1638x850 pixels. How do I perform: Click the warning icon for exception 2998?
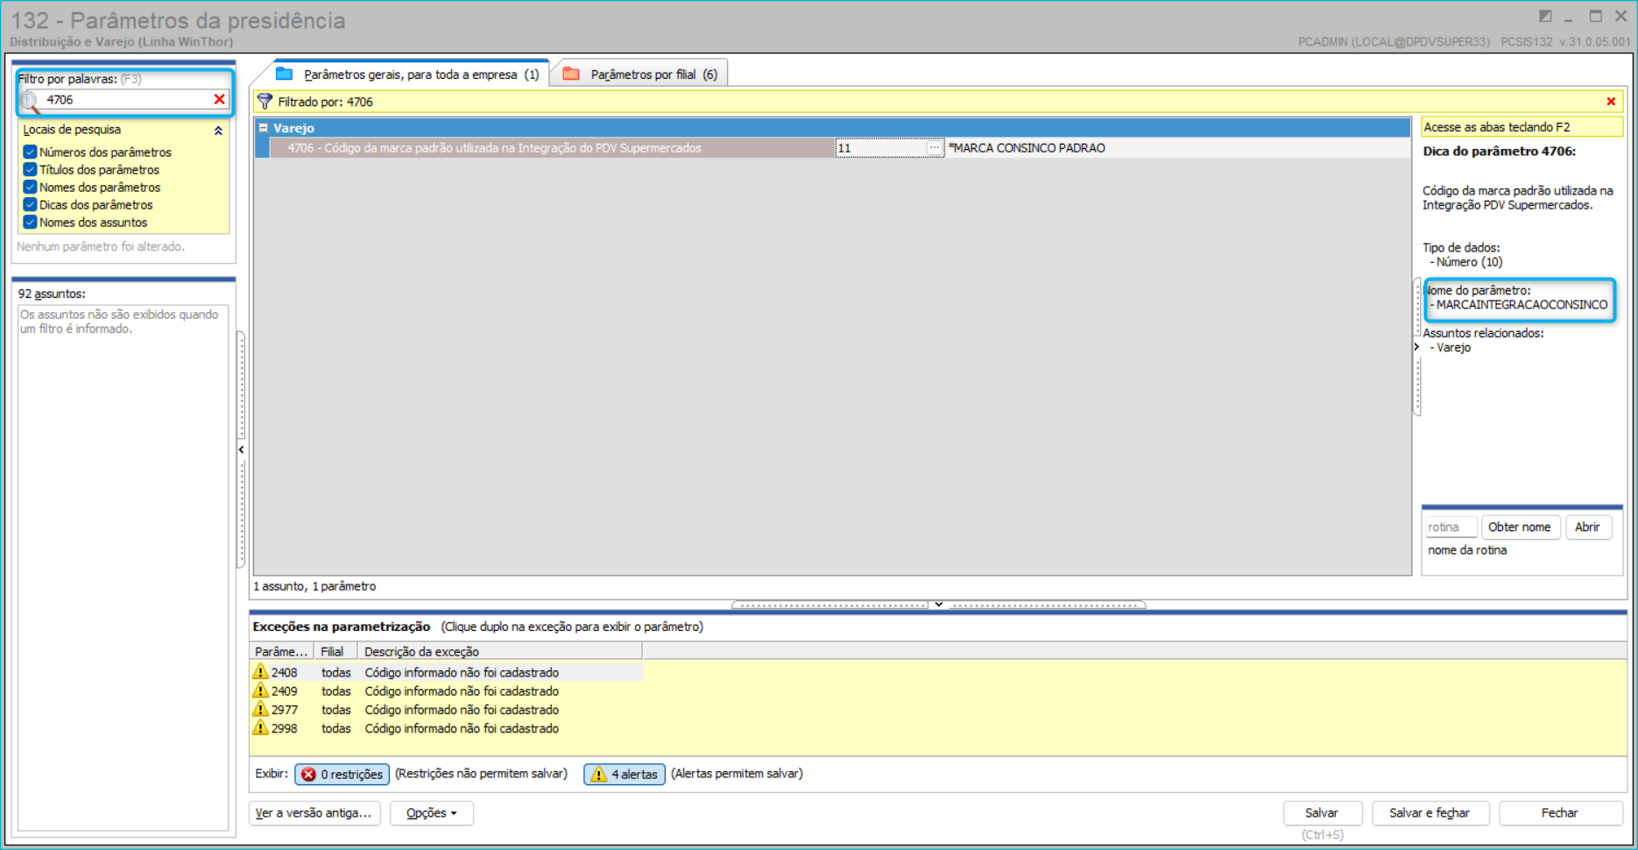260,728
